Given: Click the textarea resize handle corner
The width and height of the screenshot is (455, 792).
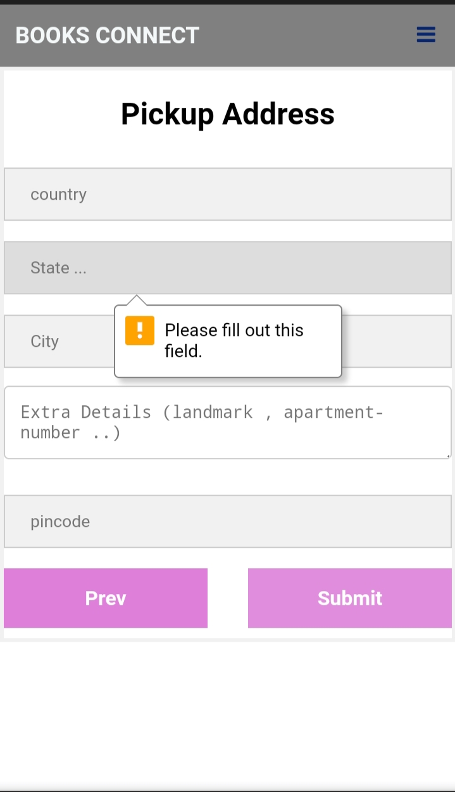Looking at the screenshot, I should click(x=448, y=455).
